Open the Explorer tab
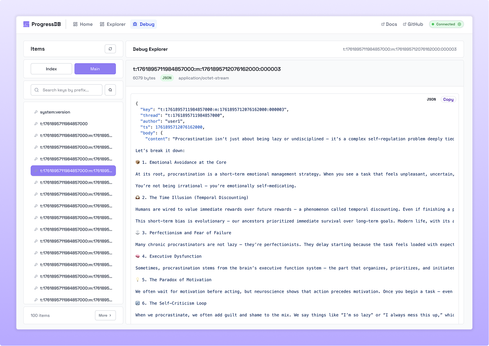489x346 pixels. [x=112, y=24]
